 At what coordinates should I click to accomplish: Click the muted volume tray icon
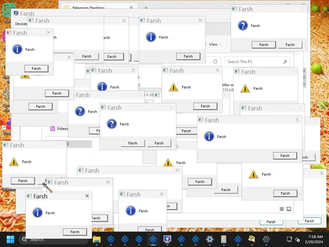point(298,239)
